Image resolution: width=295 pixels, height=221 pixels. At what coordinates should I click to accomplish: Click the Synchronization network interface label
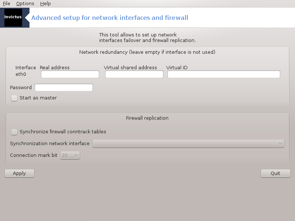coord(50,144)
